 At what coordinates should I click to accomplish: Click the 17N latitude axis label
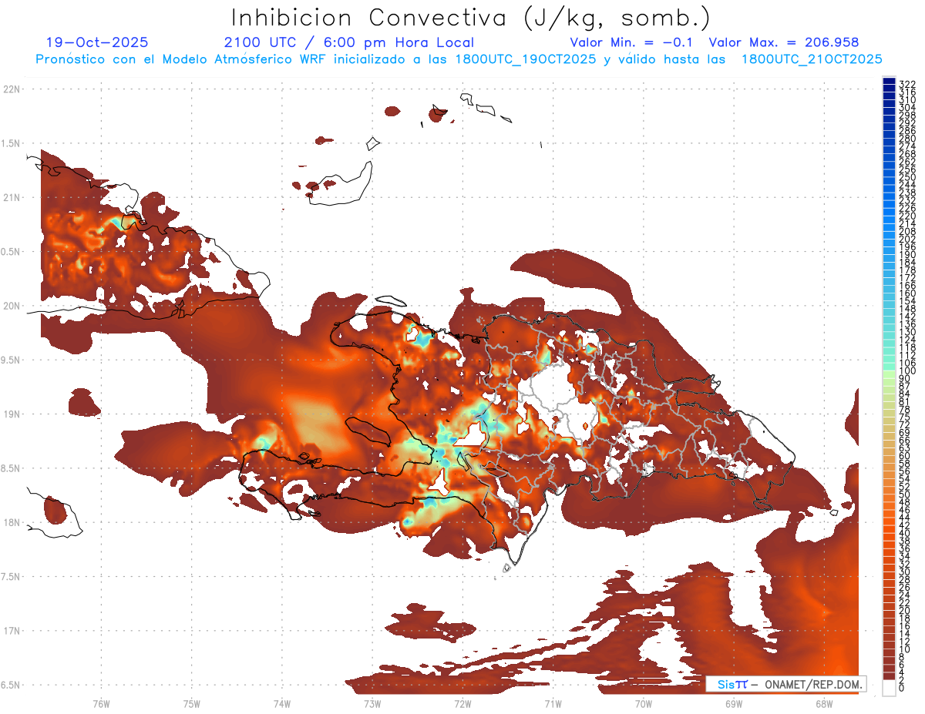point(12,631)
